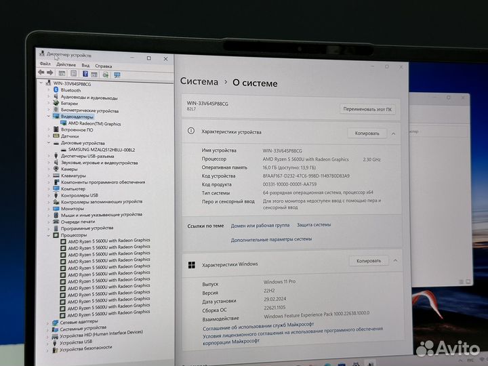Click the scan for hardware changes monitor icon
This screenshot has height=366, width=488.
(x=117, y=75)
